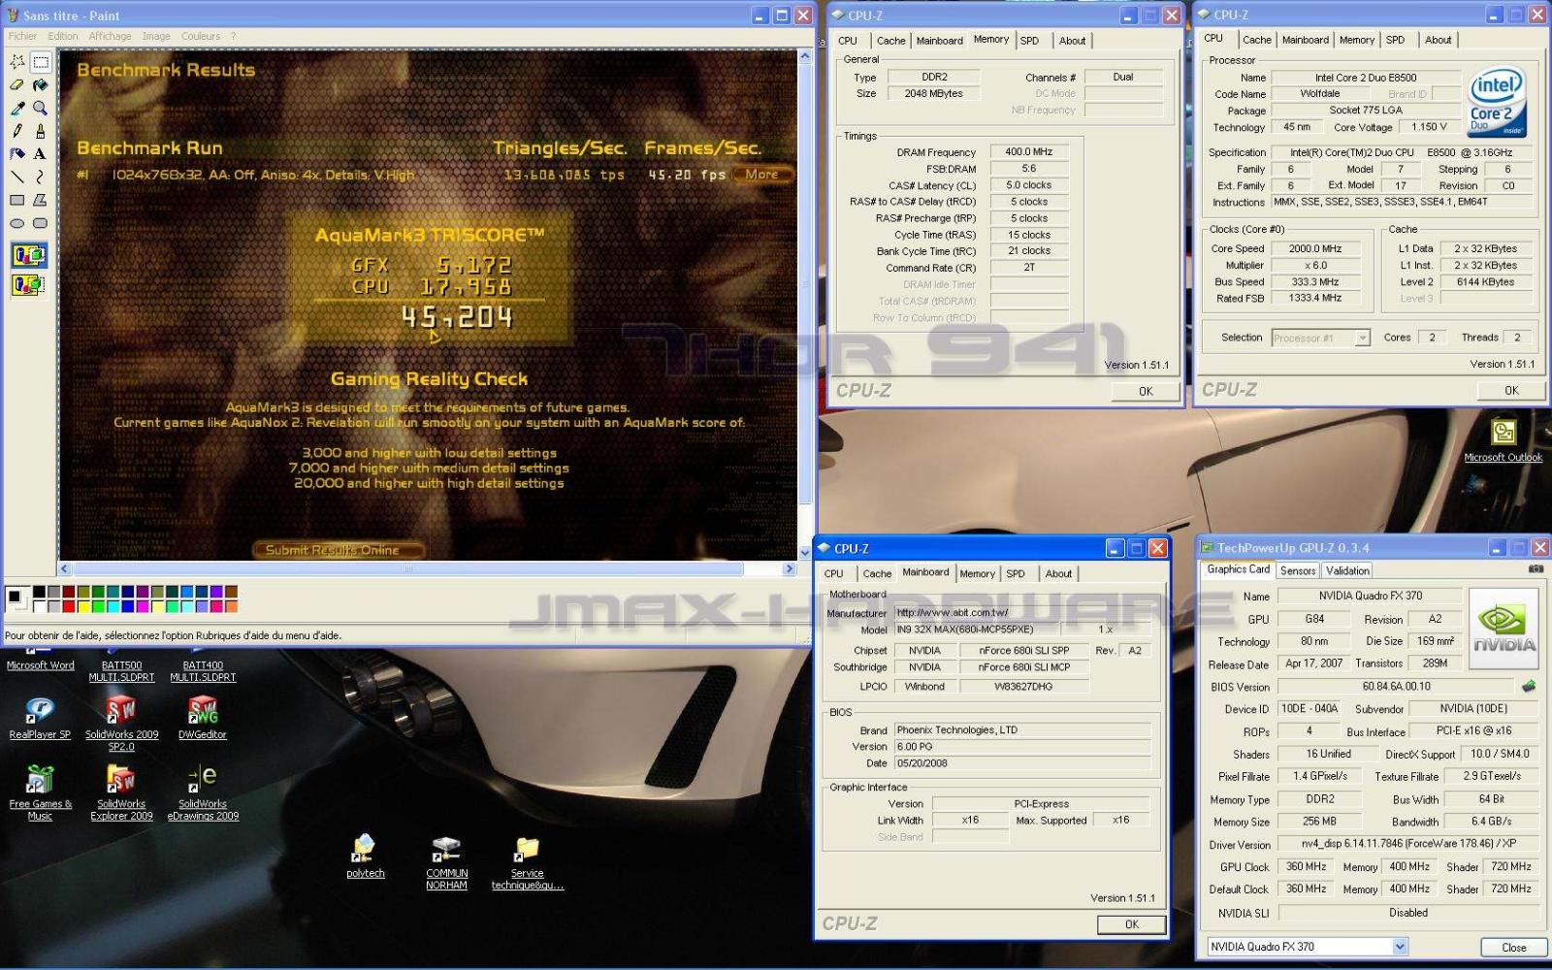1552x970 pixels.
Task: Click the BIOS save icon in GPU-Z
Action: point(1530,686)
